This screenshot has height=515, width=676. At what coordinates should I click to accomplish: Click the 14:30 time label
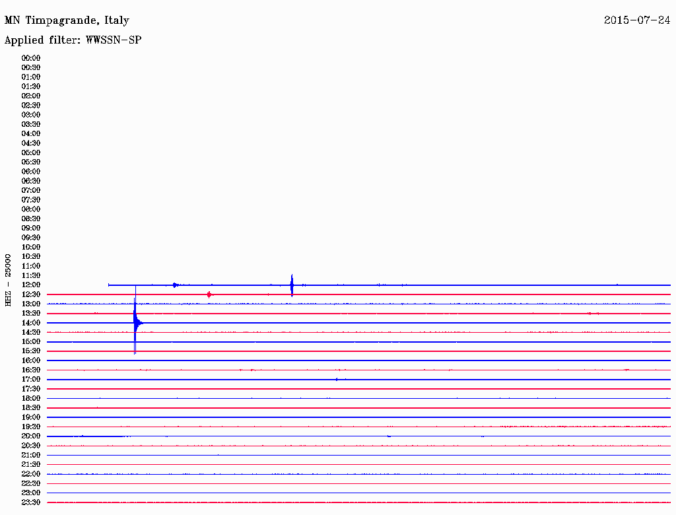coord(30,332)
